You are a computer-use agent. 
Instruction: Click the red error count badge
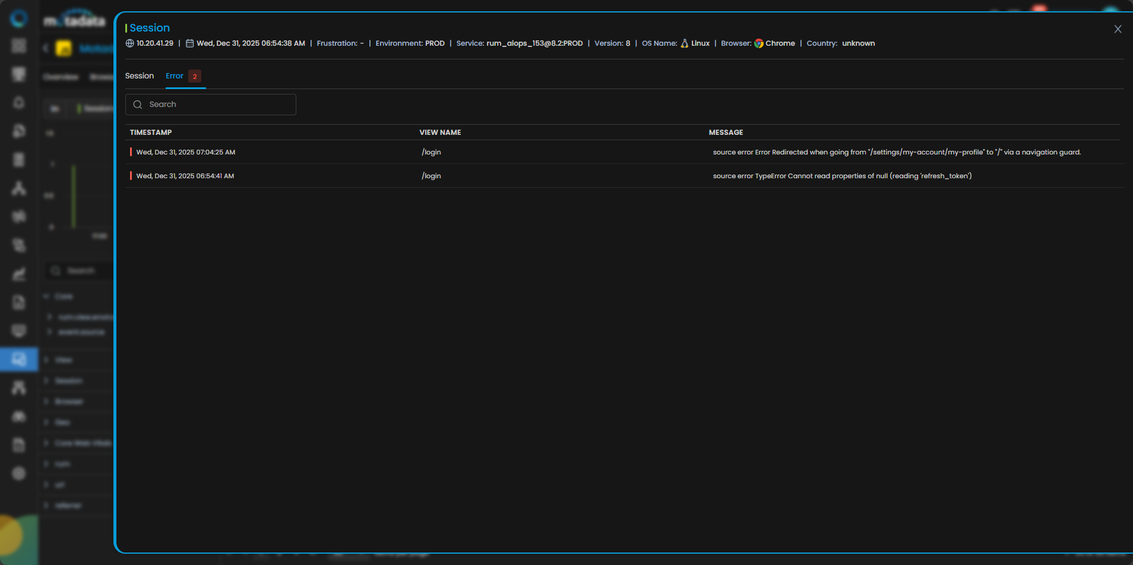[195, 77]
